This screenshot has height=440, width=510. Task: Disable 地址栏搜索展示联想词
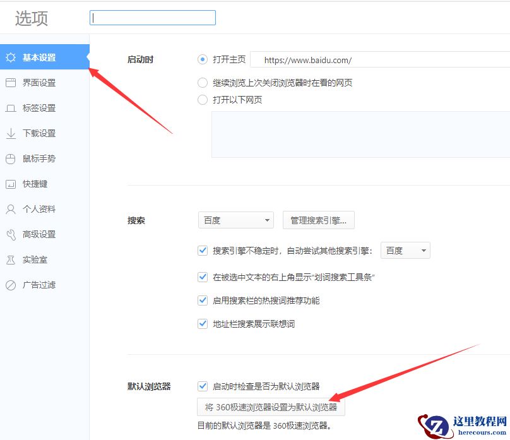203,324
